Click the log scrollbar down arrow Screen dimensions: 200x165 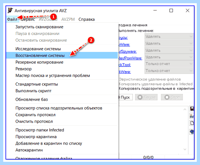185,149
